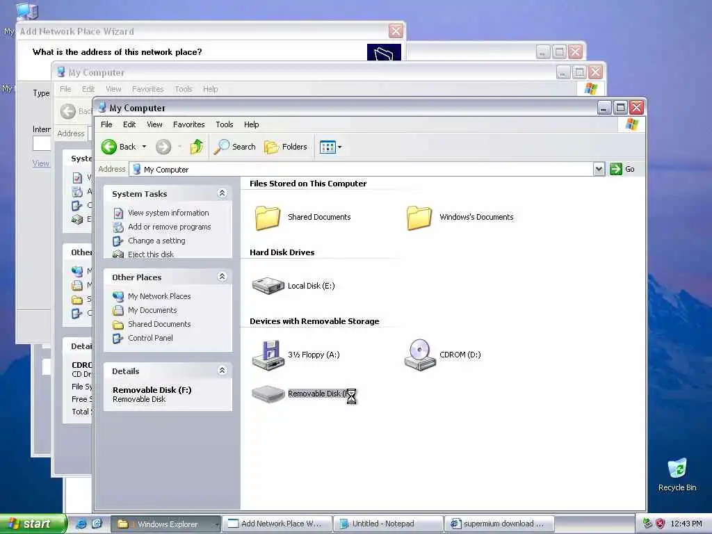Click the Control Panel icon in sidebar

coord(118,339)
